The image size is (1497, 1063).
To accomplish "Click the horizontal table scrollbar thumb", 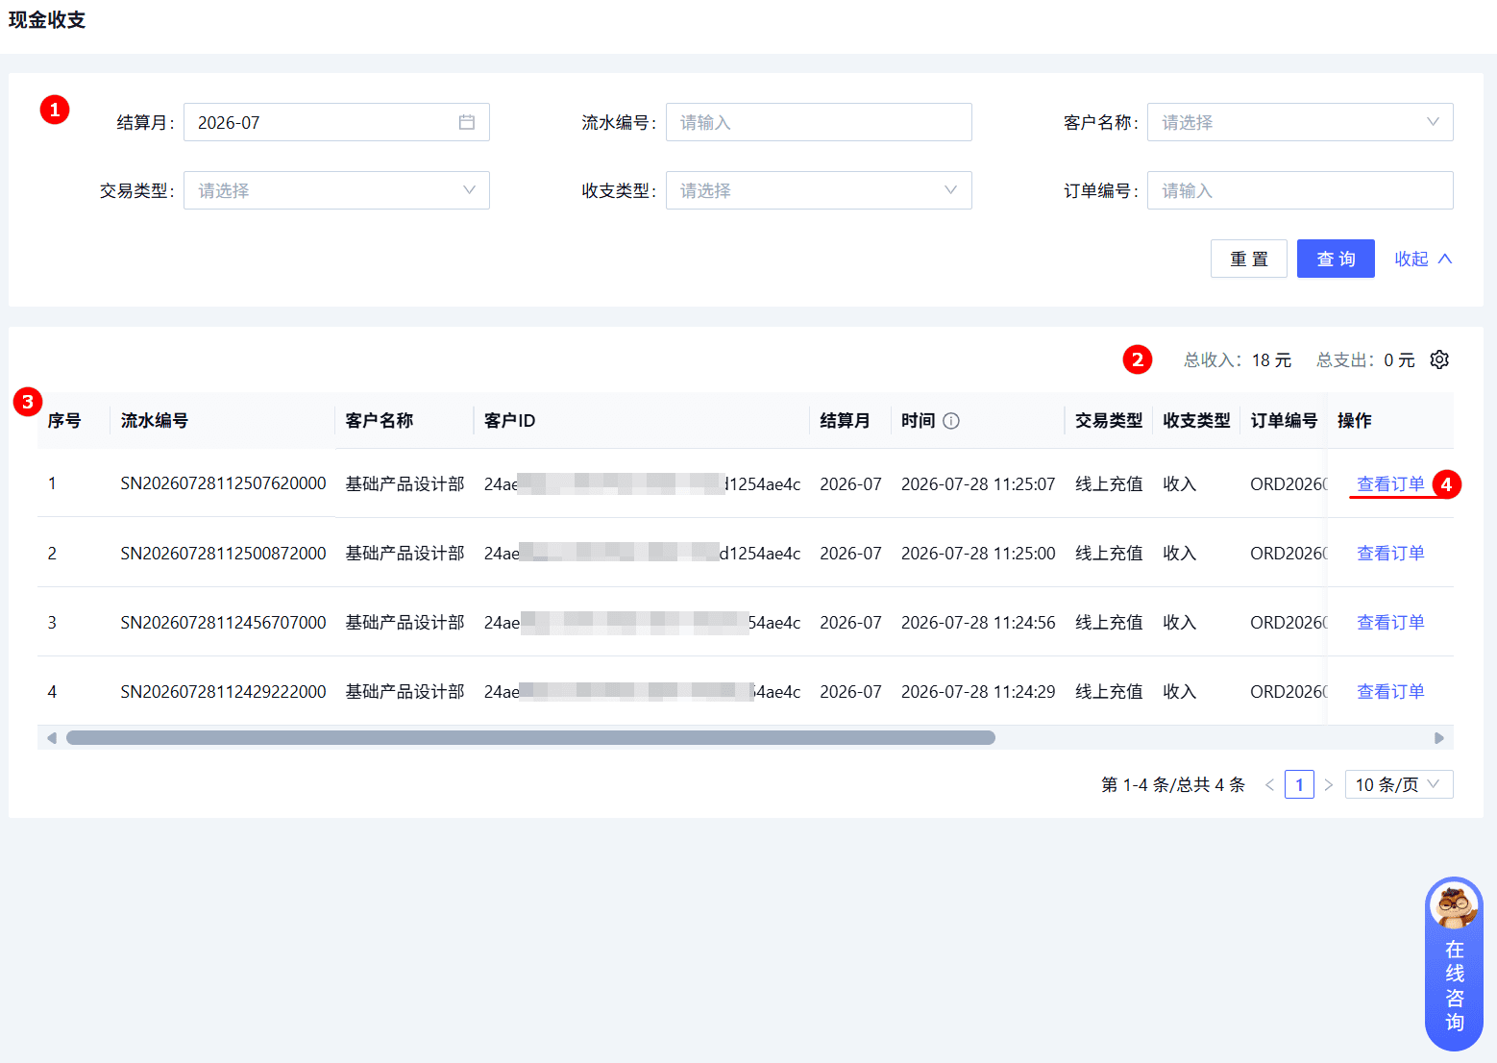I will tap(530, 737).
